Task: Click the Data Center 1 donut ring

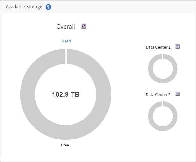Action: [150, 68]
